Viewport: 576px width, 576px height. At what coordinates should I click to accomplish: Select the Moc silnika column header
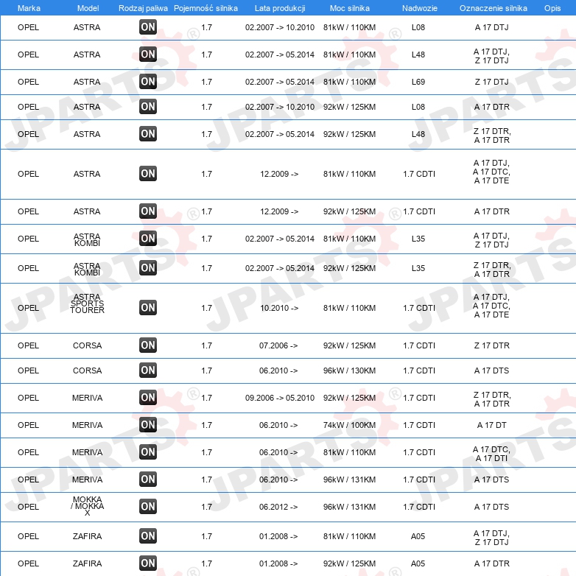350,8
